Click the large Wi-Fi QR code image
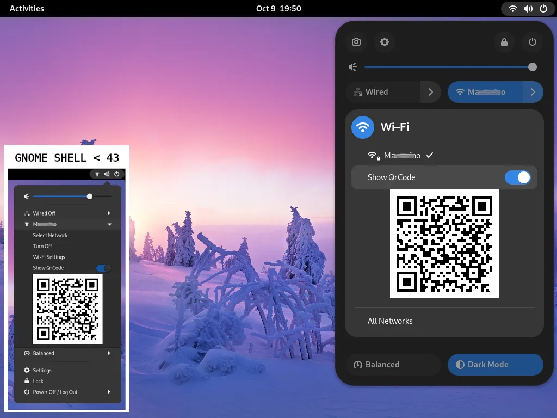Screen dimensions: 557x418 click(444, 244)
